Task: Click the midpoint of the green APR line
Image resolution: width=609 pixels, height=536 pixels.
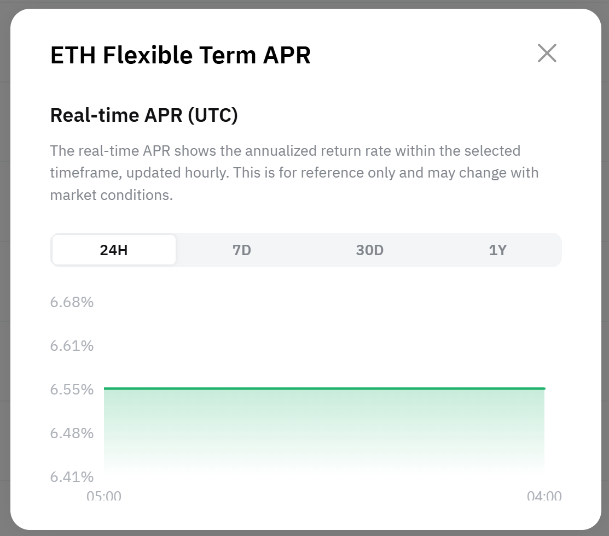Action: [x=324, y=388]
